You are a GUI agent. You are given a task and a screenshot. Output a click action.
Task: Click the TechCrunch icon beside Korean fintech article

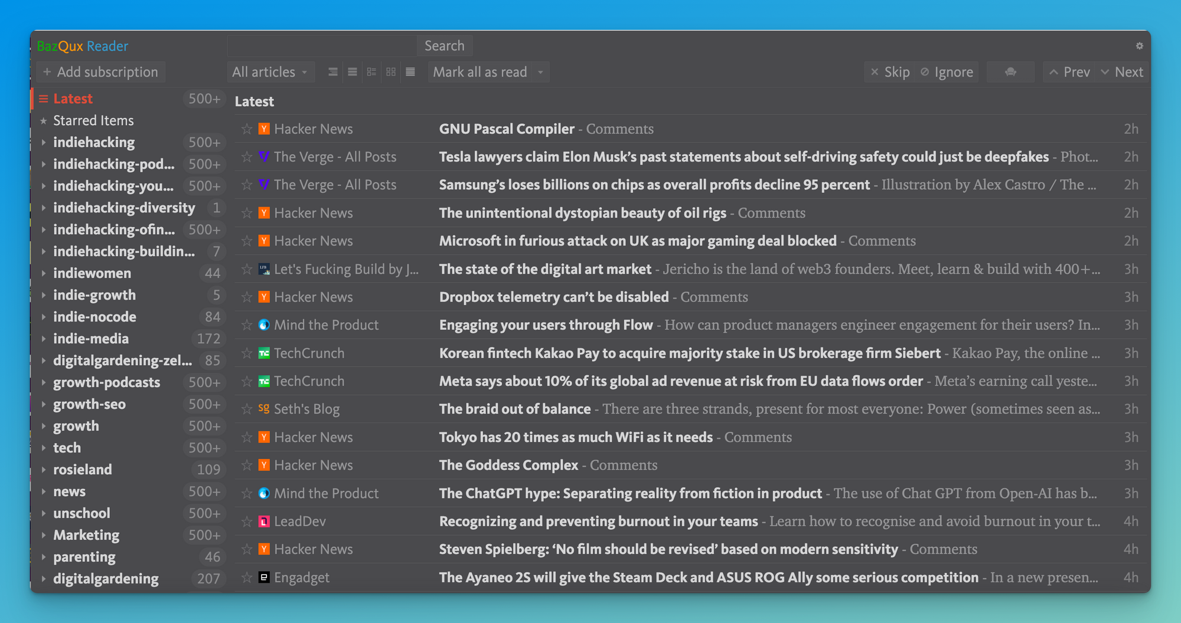pos(264,353)
